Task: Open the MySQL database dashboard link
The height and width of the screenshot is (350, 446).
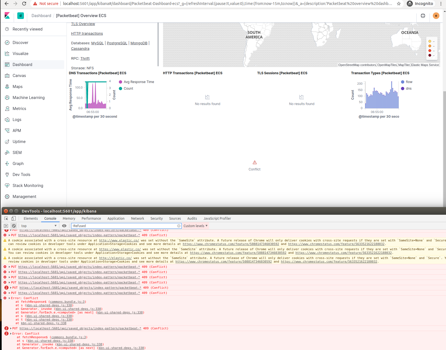Action: tap(97, 43)
